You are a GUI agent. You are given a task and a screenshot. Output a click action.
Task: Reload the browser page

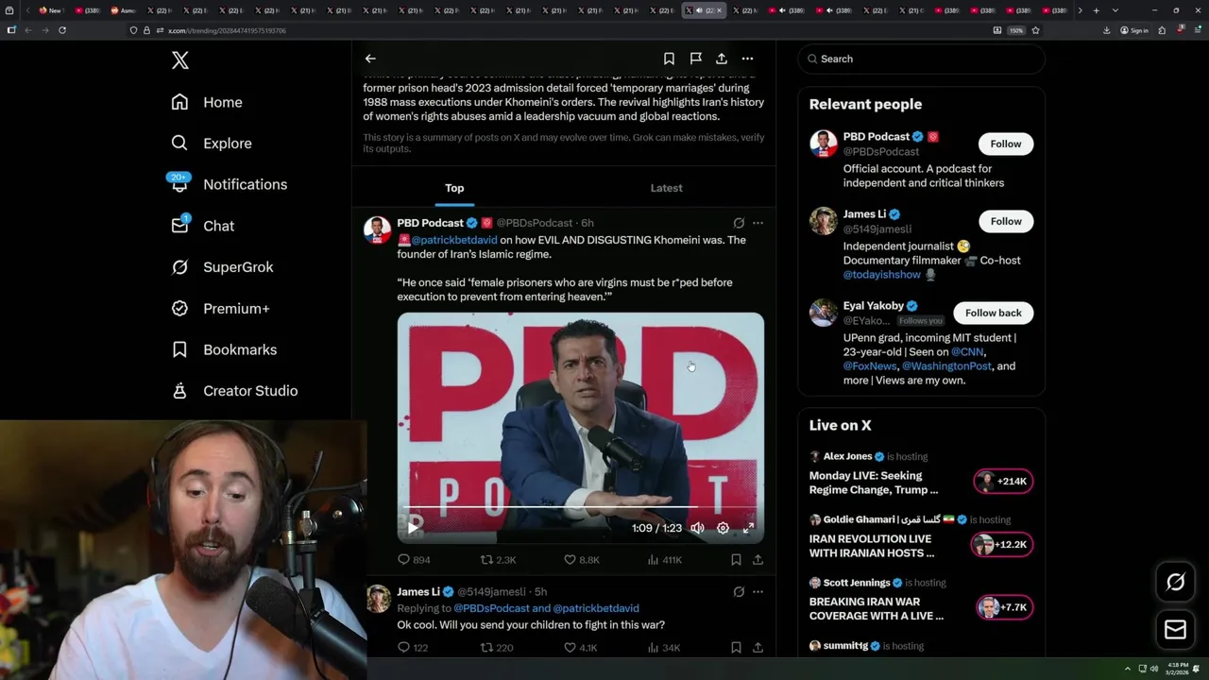[x=62, y=30]
